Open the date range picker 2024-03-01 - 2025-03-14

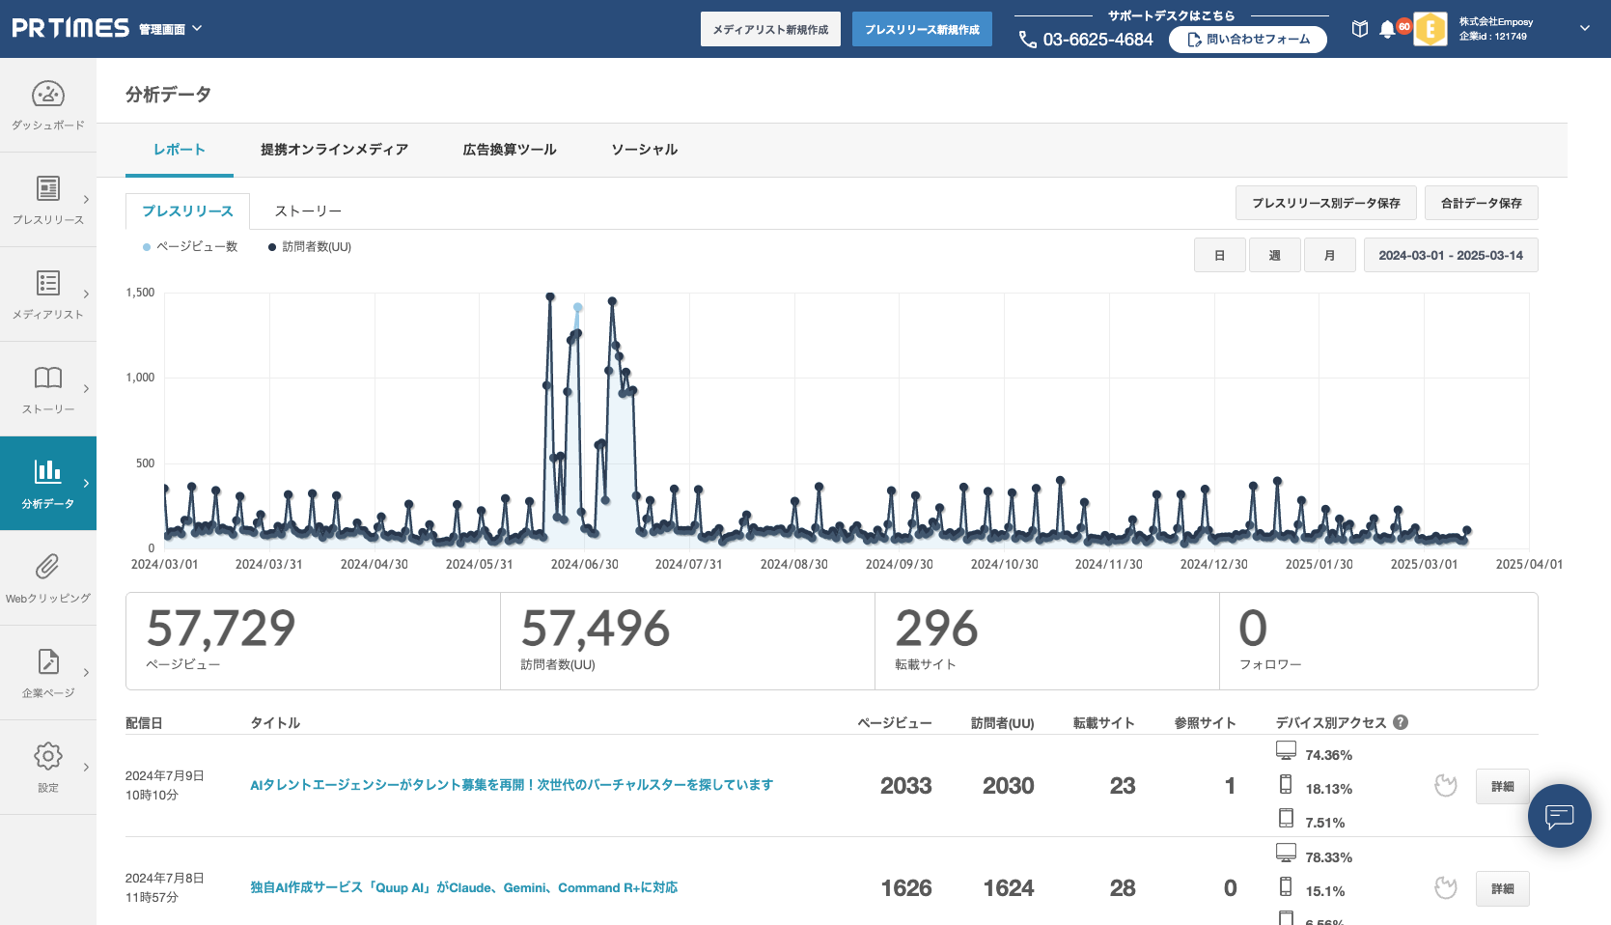pyautogui.click(x=1450, y=256)
